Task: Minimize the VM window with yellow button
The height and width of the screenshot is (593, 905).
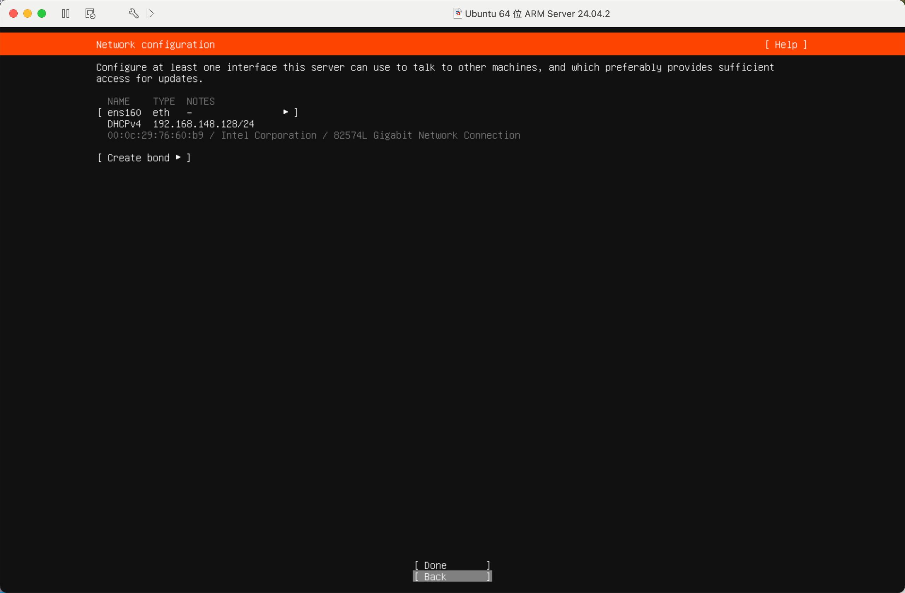Action: click(x=28, y=14)
